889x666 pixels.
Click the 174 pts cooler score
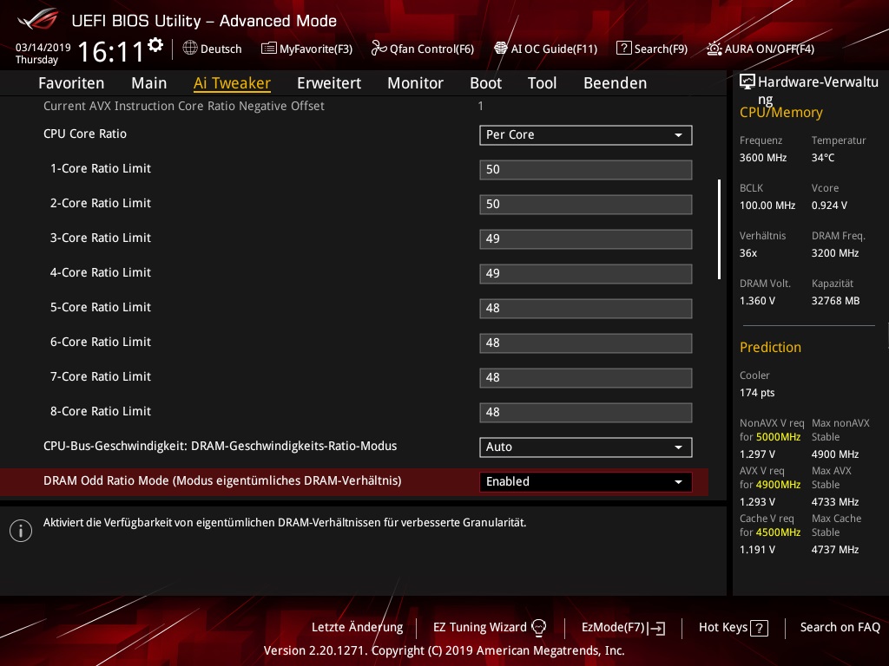[x=757, y=393]
